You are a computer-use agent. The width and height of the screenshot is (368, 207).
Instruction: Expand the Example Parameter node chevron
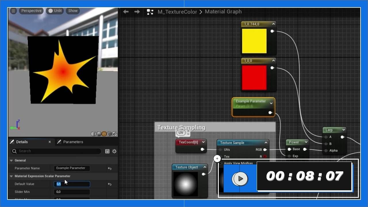point(271,103)
